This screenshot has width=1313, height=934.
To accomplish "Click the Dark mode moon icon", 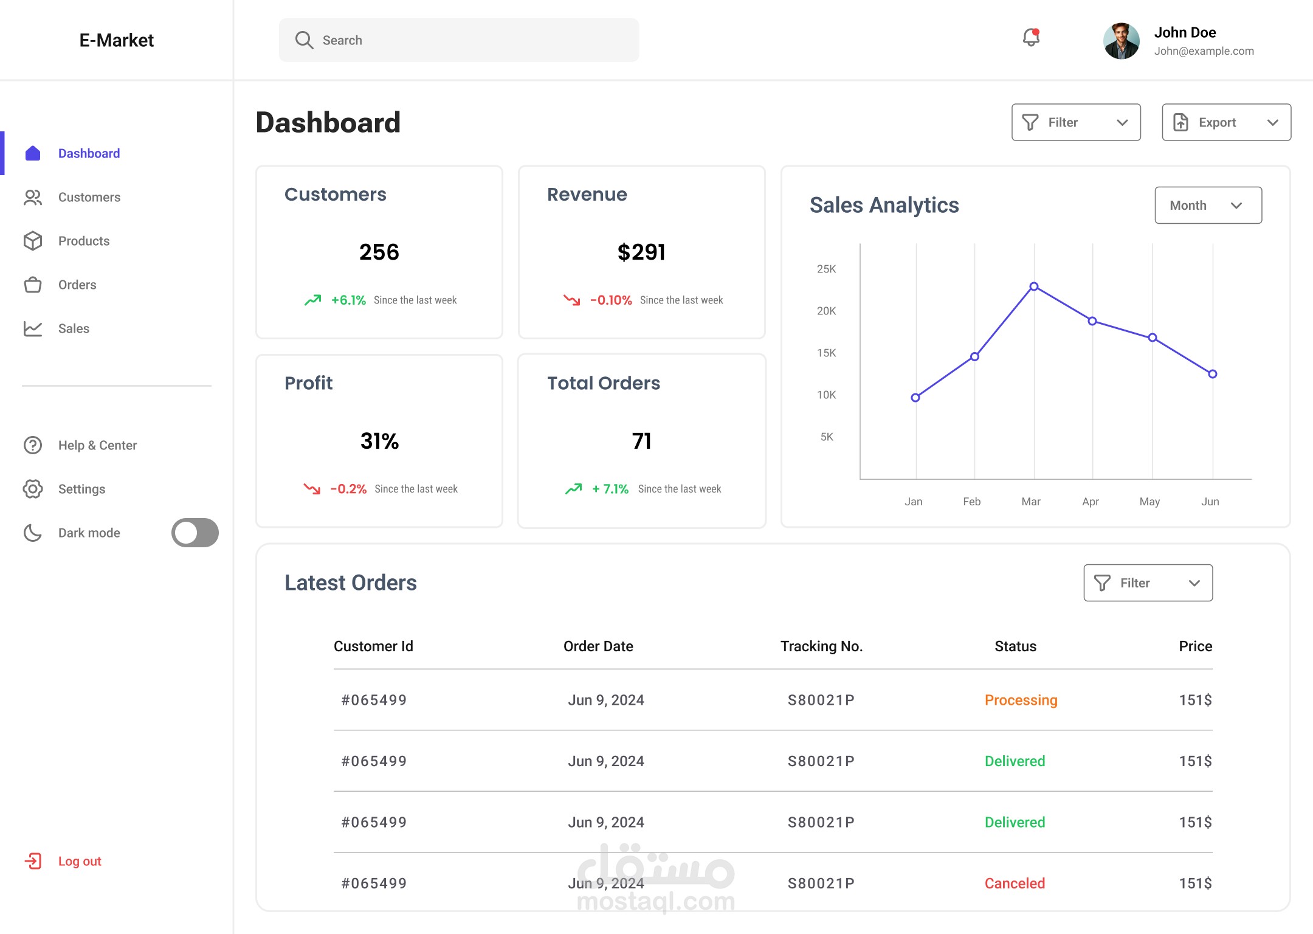I will [33, 533].
